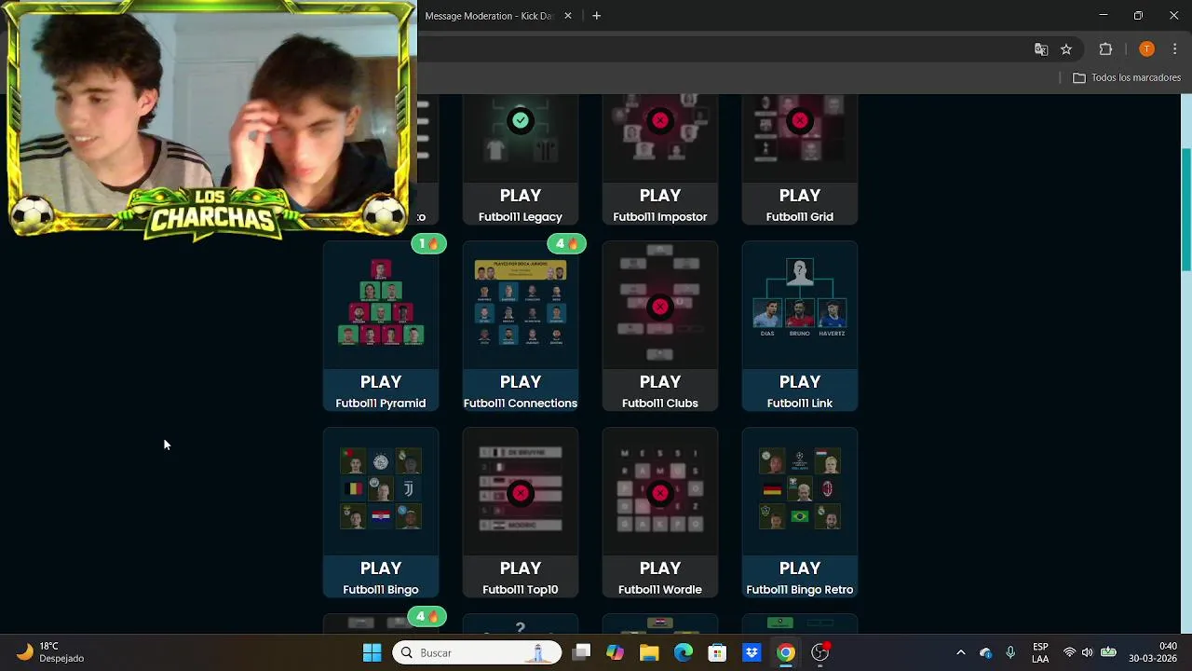Screen dimensions: 1192x671
Task: Bookmark this page with the star icon
Action: pyautogui.click(x=1066, y=49)
